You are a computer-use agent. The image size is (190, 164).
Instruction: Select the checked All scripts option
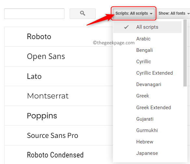(147, 27)
